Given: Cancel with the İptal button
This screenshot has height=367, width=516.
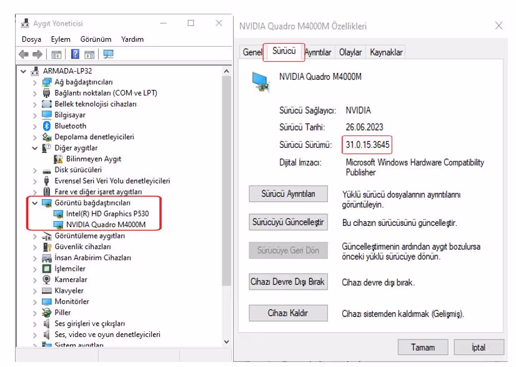Looking at the screenshot, I should 479,347.
